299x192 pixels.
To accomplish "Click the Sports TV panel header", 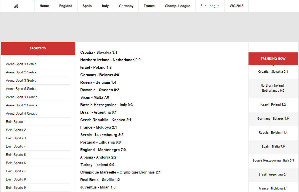I will [38, 48].
